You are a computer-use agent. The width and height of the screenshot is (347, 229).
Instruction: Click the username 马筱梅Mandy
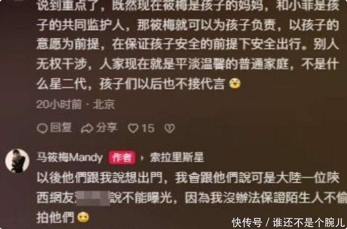70,158
